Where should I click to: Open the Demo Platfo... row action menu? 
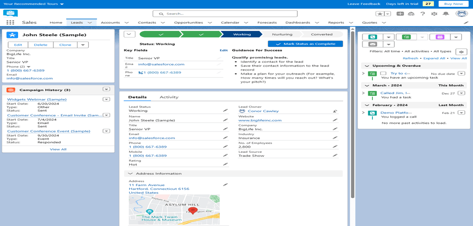[461, 113]
